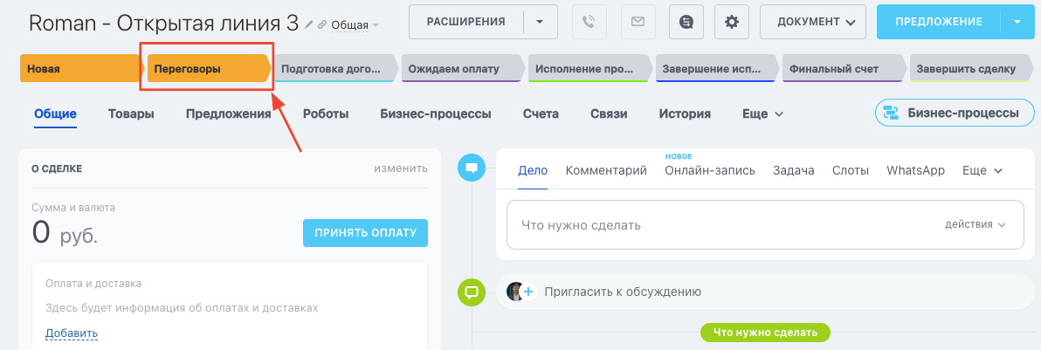
Task: Set stage to Ожидаем оплату
Action: coord(463,68)
